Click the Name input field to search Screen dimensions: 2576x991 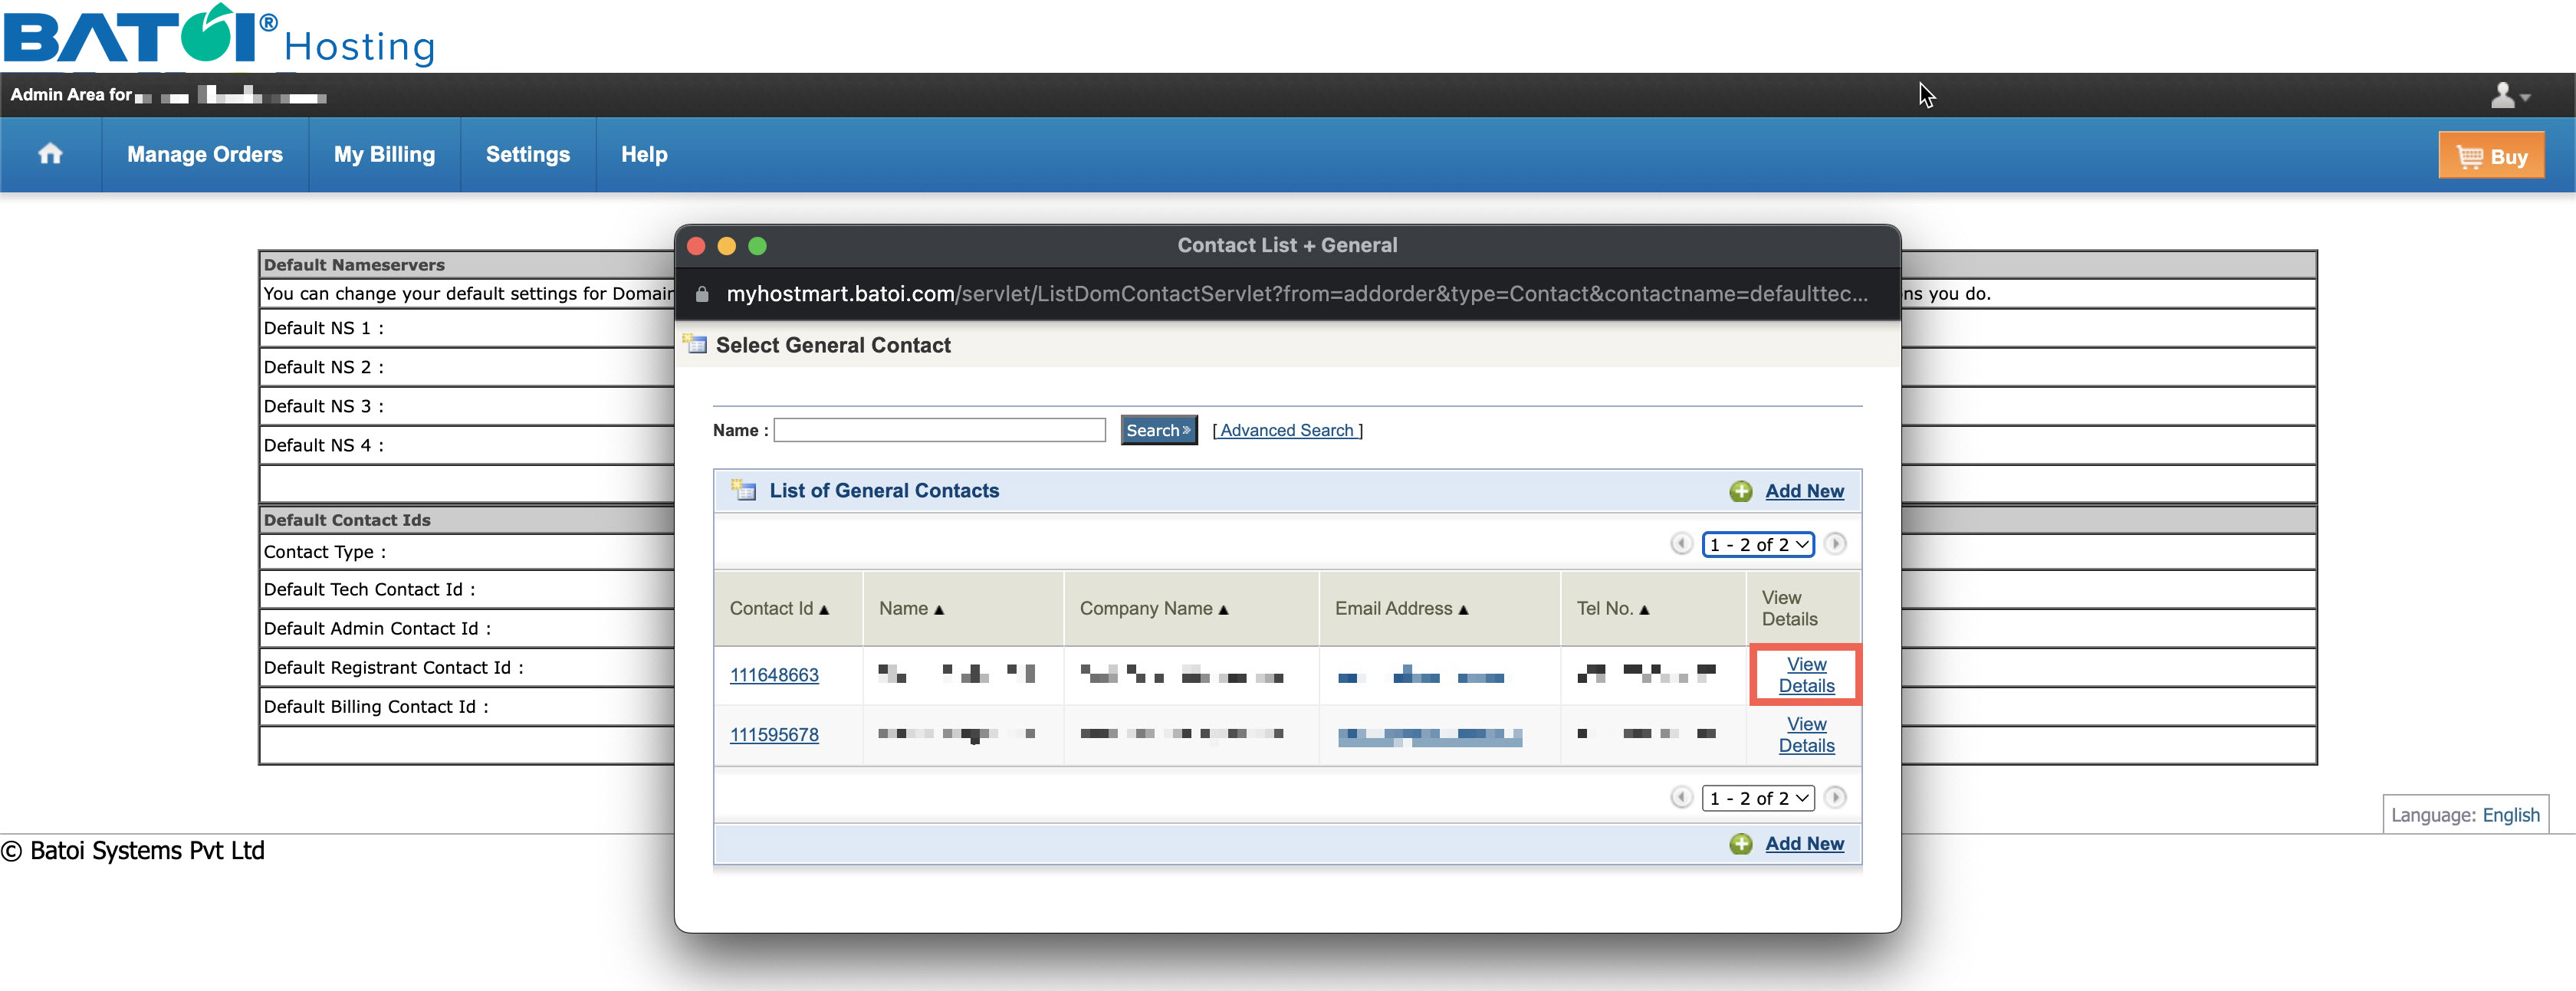[943, 429]
